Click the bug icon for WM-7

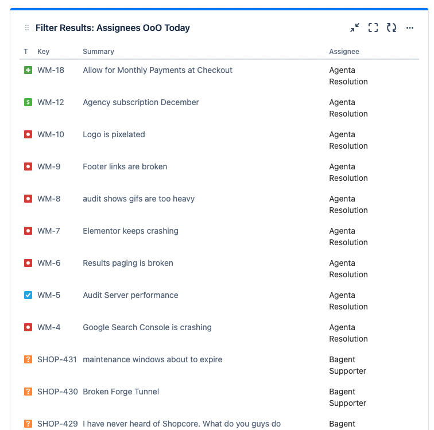pyautogui.click(x=28, y=231)
